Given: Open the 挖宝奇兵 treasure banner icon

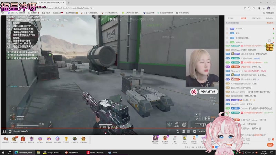Looking at the screenshot, I should click(x=269, y=47).
